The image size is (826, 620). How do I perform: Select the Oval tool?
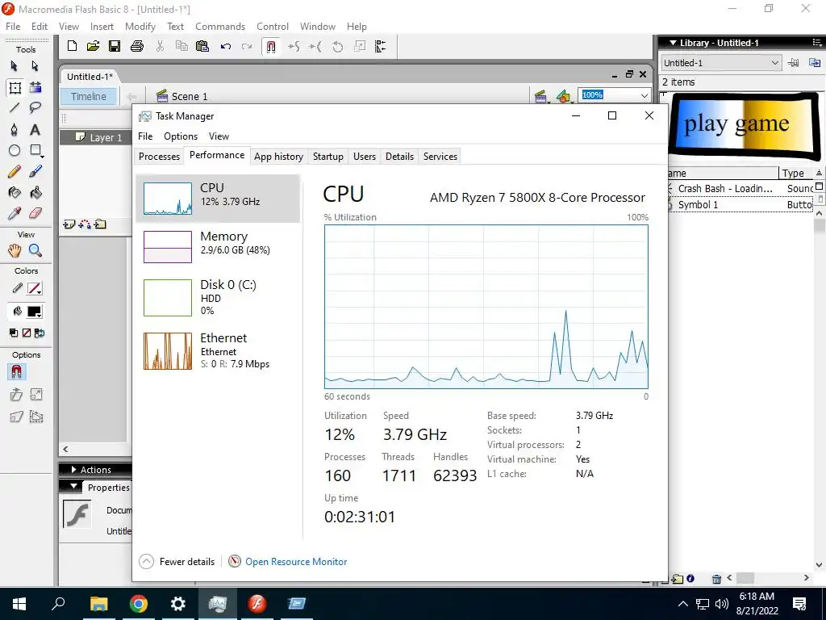click(x=15, y=151)
